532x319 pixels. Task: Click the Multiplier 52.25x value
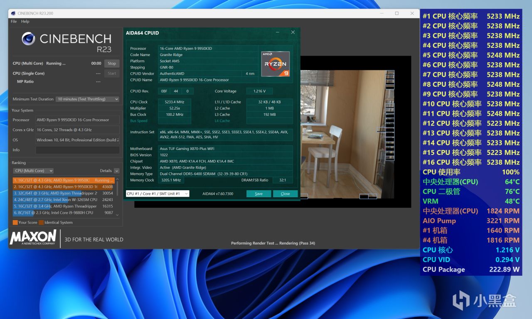[175, 108]
